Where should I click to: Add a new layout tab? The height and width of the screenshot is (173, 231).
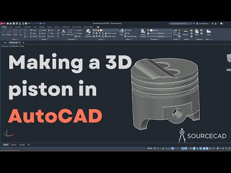click(x=29, y=145)
